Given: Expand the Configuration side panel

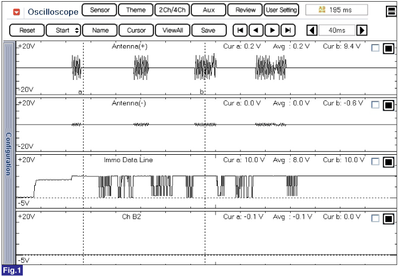Looking at the screenshot, I should click(x=9, y=153).
